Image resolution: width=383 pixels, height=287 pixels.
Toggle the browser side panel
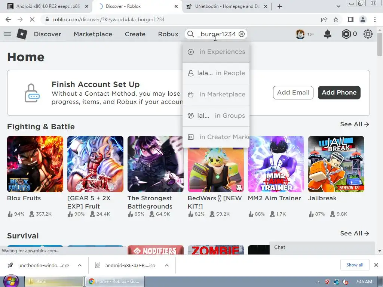351,19
